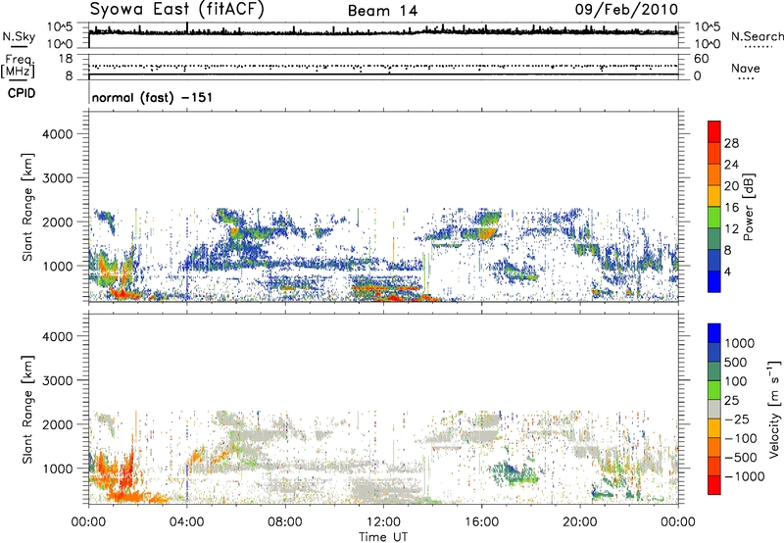Click 'Slant Range [km]' label of velocity panel

coord(27,410)
